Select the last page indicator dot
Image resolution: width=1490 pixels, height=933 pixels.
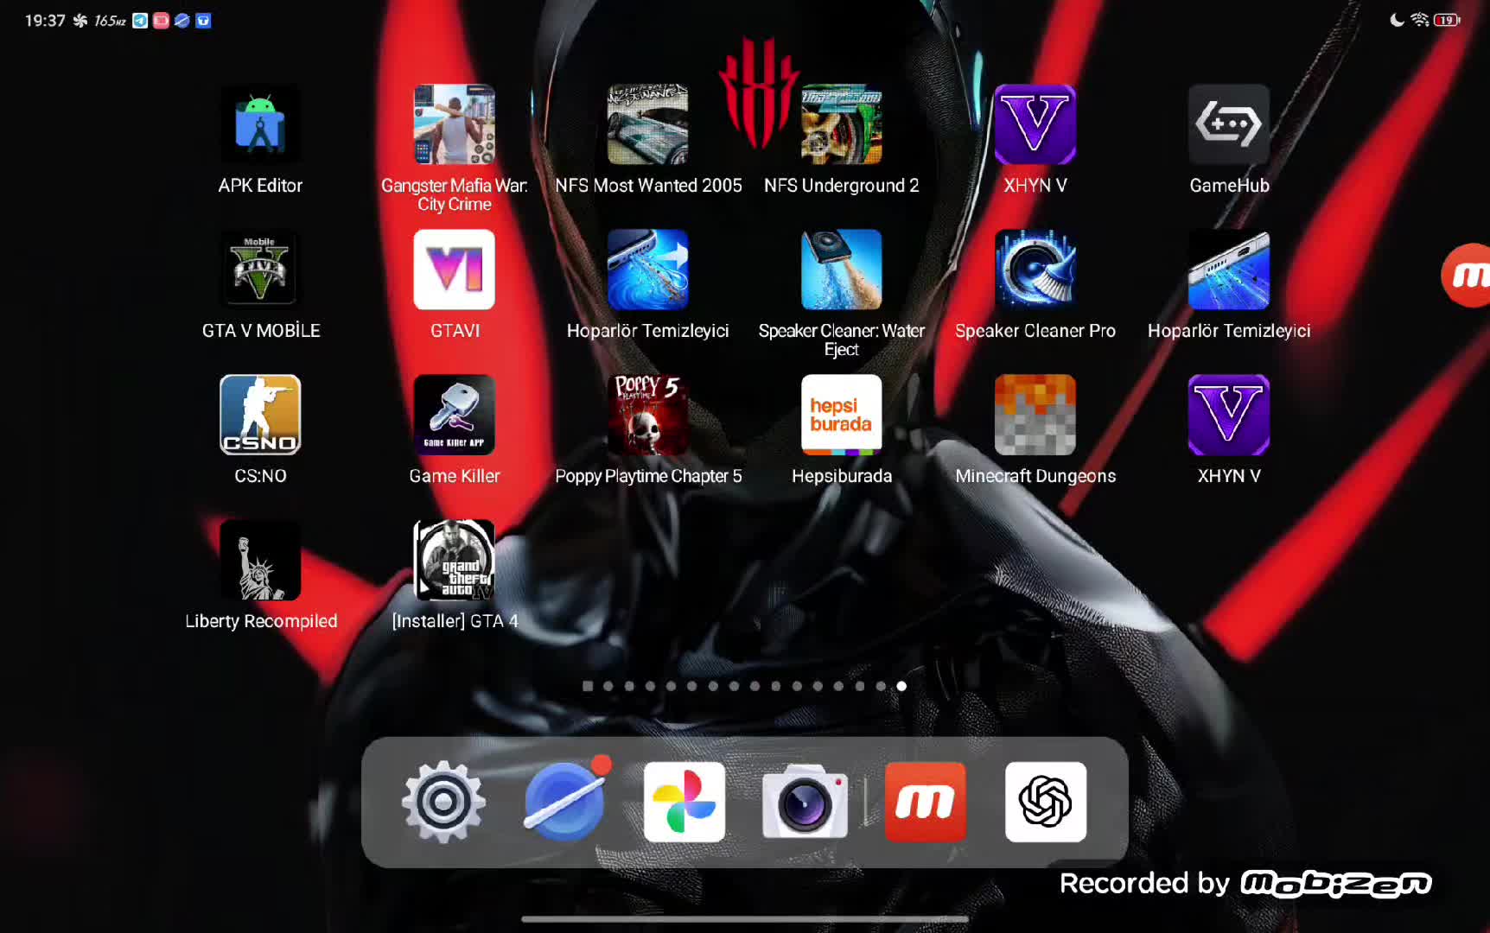pos(901,686)
